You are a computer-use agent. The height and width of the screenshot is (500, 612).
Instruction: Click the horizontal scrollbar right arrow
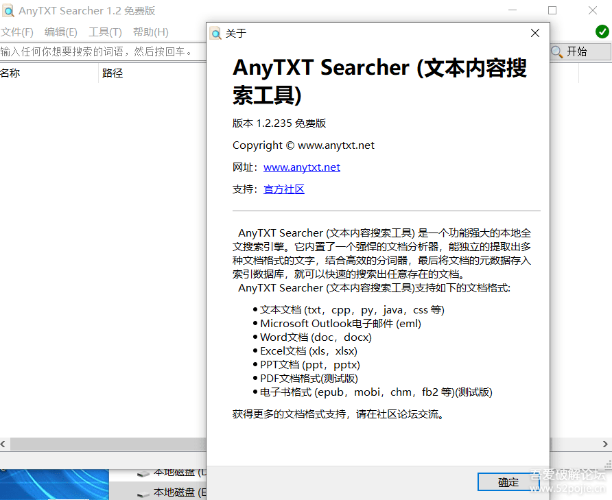click(x=605, y=444)
